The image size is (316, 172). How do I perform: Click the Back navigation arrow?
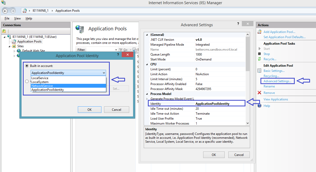point(5,11)
